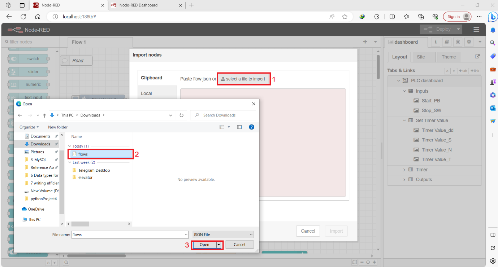Add a new dashboard link

(x=475, y=71)
